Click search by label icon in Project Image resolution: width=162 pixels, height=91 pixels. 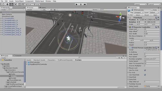point(122,58)
